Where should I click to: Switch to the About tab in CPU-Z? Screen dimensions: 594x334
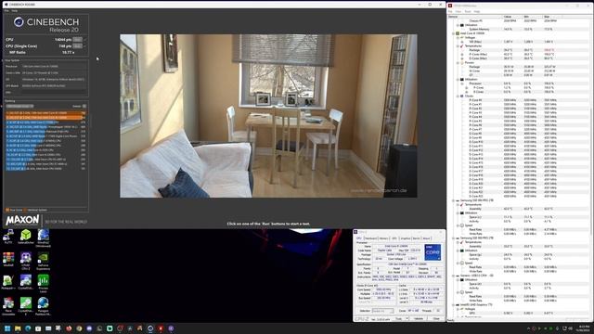tap(426, 238)
